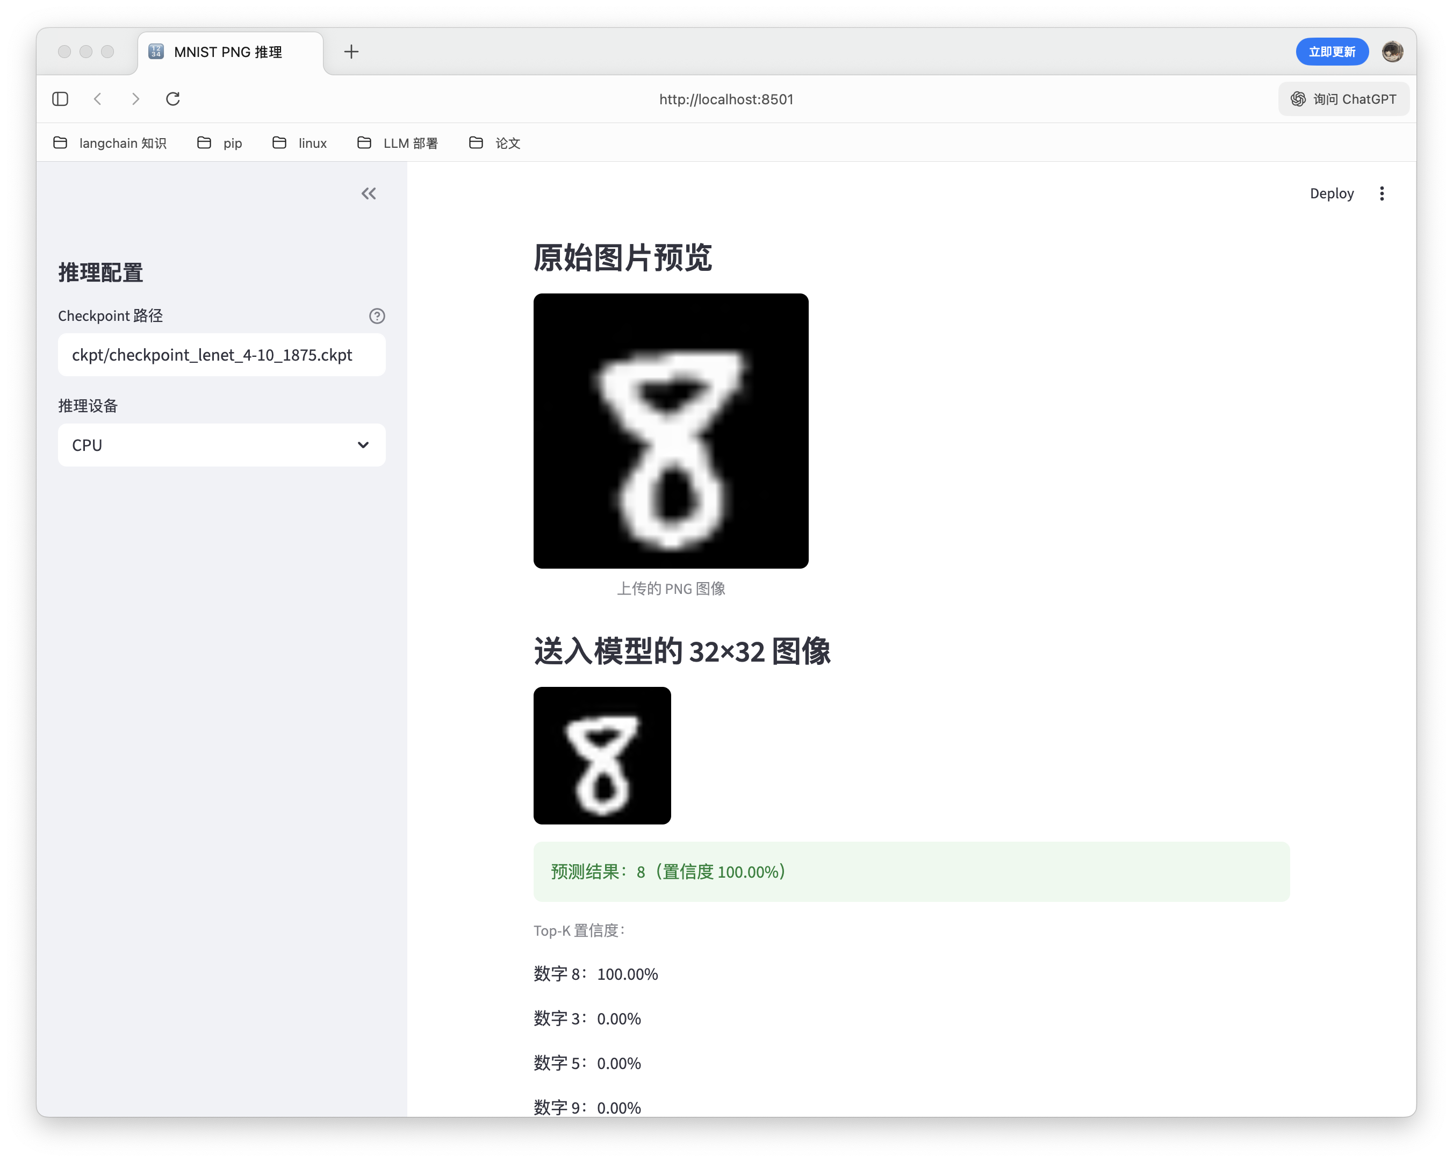This screenshot has width=1453, height=1162.
Task: Click the 询问 ChatGPT button
Action: (x=1343, y=99)
